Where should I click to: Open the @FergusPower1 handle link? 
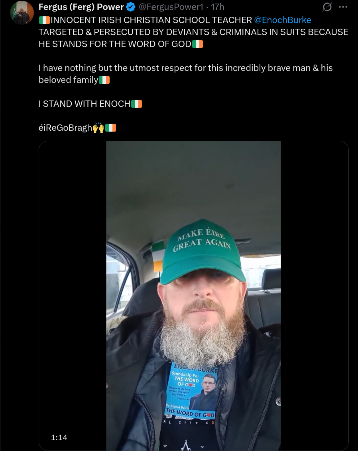coord(171,7)
